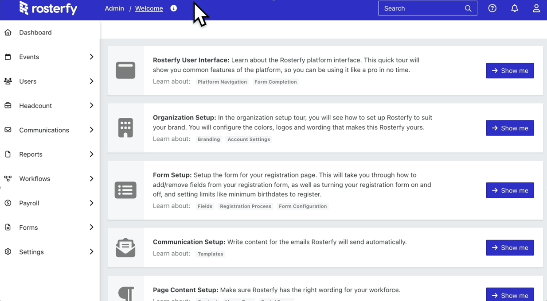Click the Communications envelope icon
The width and height of the screenshot is (547, 301).
[x=8, y=130]
